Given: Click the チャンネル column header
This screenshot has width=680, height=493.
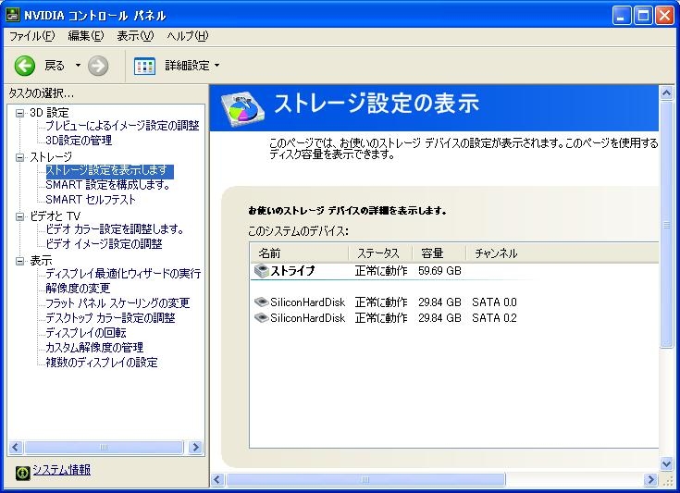Looking at the screenshot, I should point(496,253).
